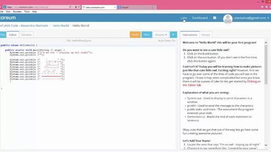Click the Vocareum logo in header

click(x=8, y=18)
